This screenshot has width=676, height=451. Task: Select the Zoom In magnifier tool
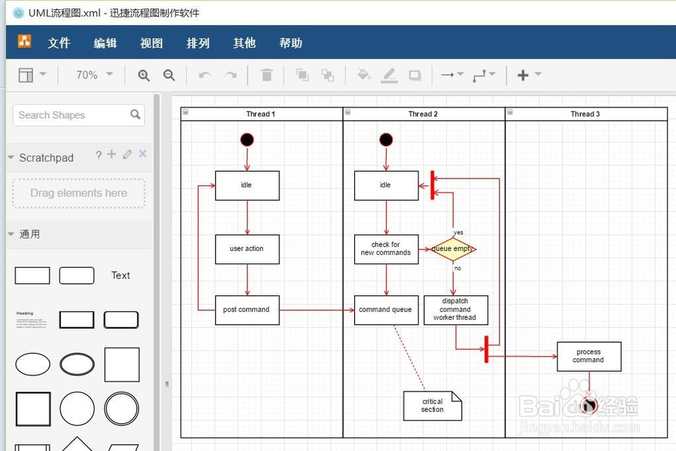click(x=143, y=75)
